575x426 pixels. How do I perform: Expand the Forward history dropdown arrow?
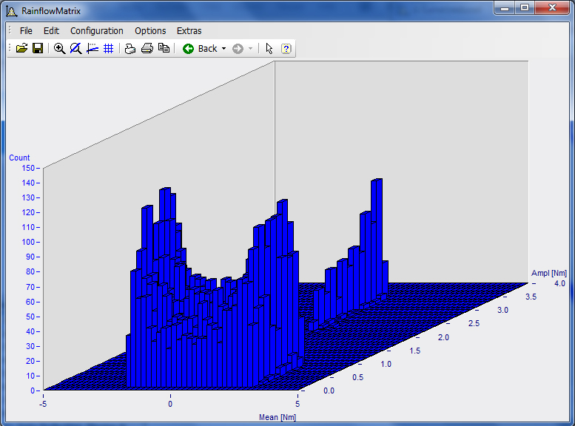click(250, 48)
